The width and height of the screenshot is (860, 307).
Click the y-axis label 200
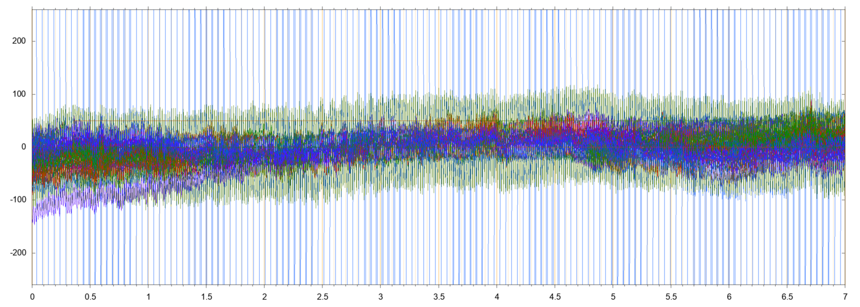(20, 41)
